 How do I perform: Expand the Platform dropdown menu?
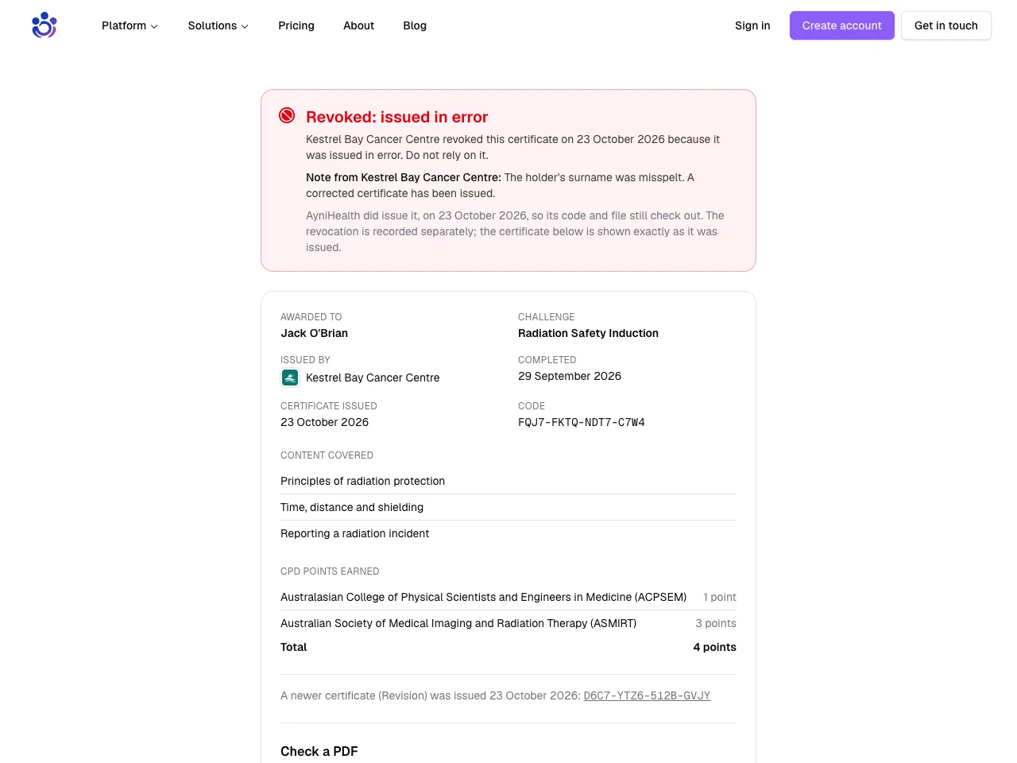click(130, 25)
